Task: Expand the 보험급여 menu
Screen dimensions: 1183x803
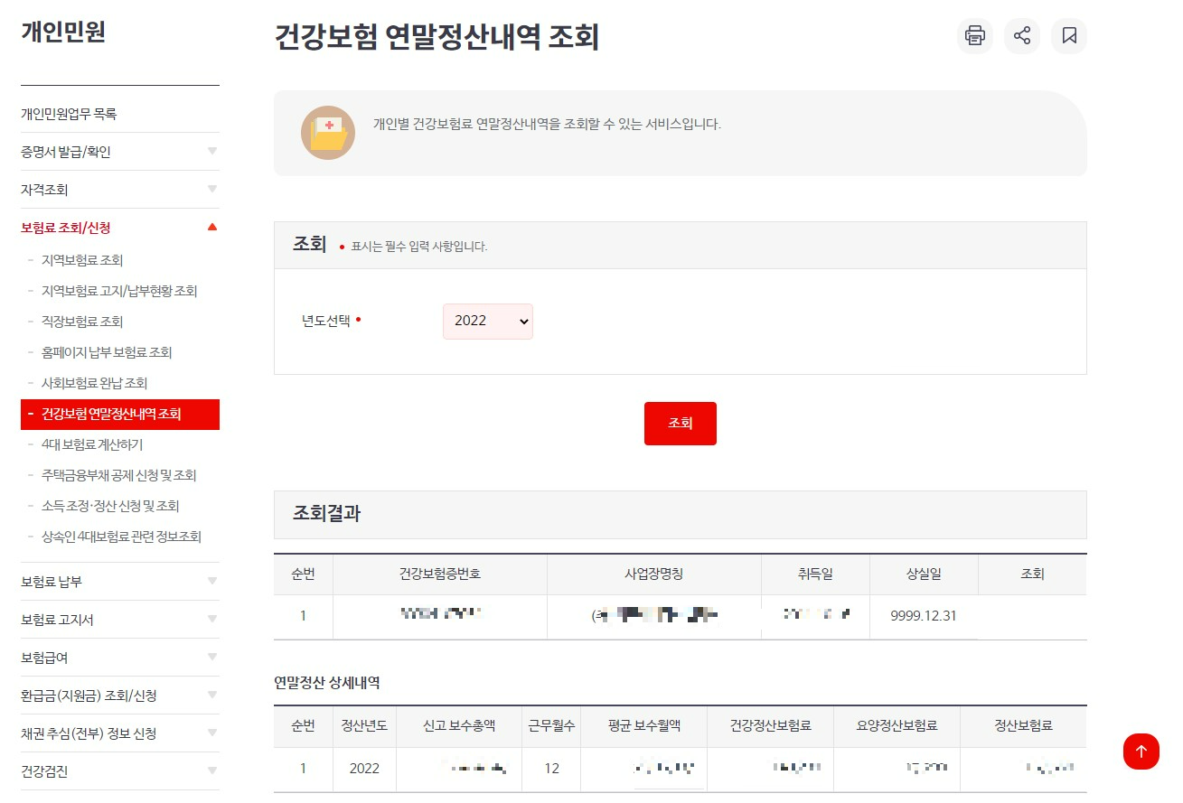Action: pos(120,658)
